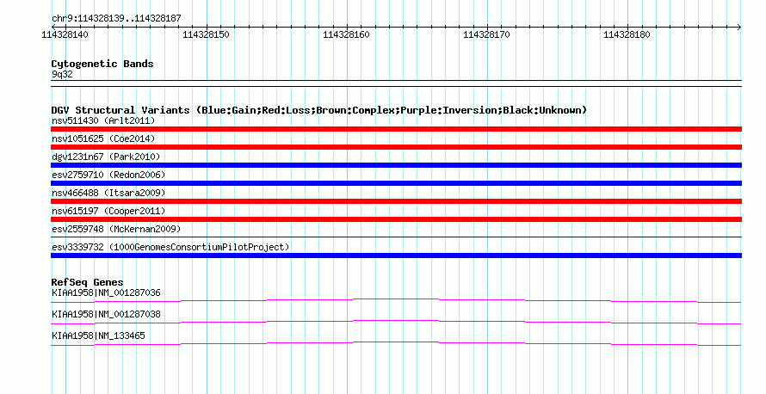Click the blue bar under esv2759710

[x=396, y=183]
